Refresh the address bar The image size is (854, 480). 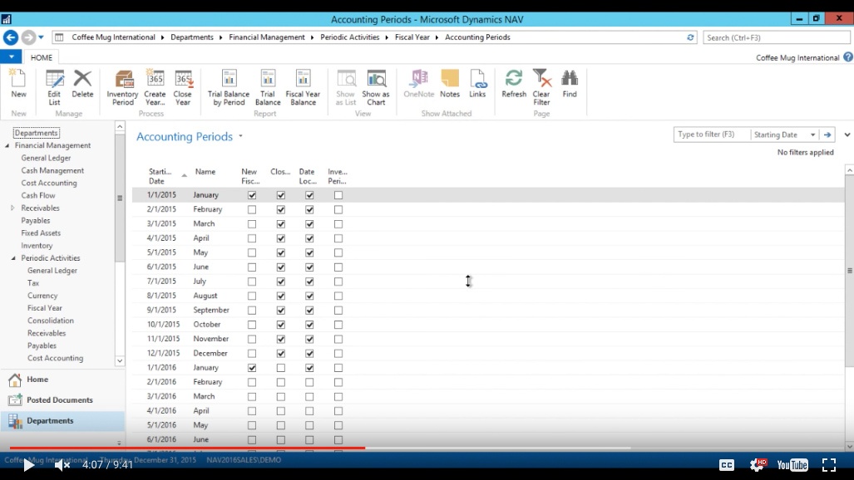(690, 37)
